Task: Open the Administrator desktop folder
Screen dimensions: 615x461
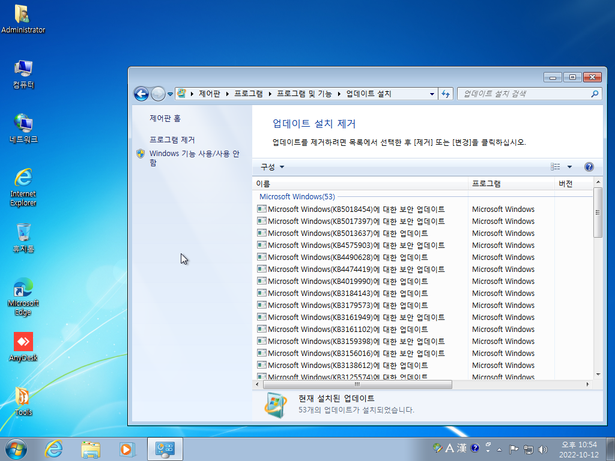Action: click(x=23, y=19)
